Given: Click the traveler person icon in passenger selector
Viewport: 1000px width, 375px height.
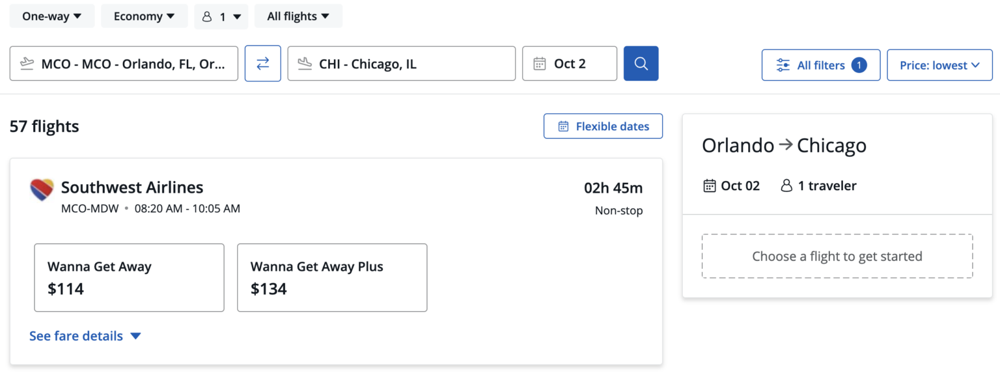Looking at the screenshot, I should (207, 17).
